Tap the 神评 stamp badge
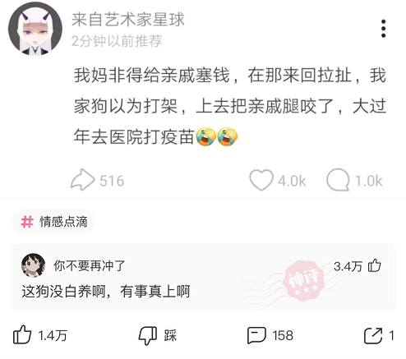The image size is (406, 359). tap(304, 281)
